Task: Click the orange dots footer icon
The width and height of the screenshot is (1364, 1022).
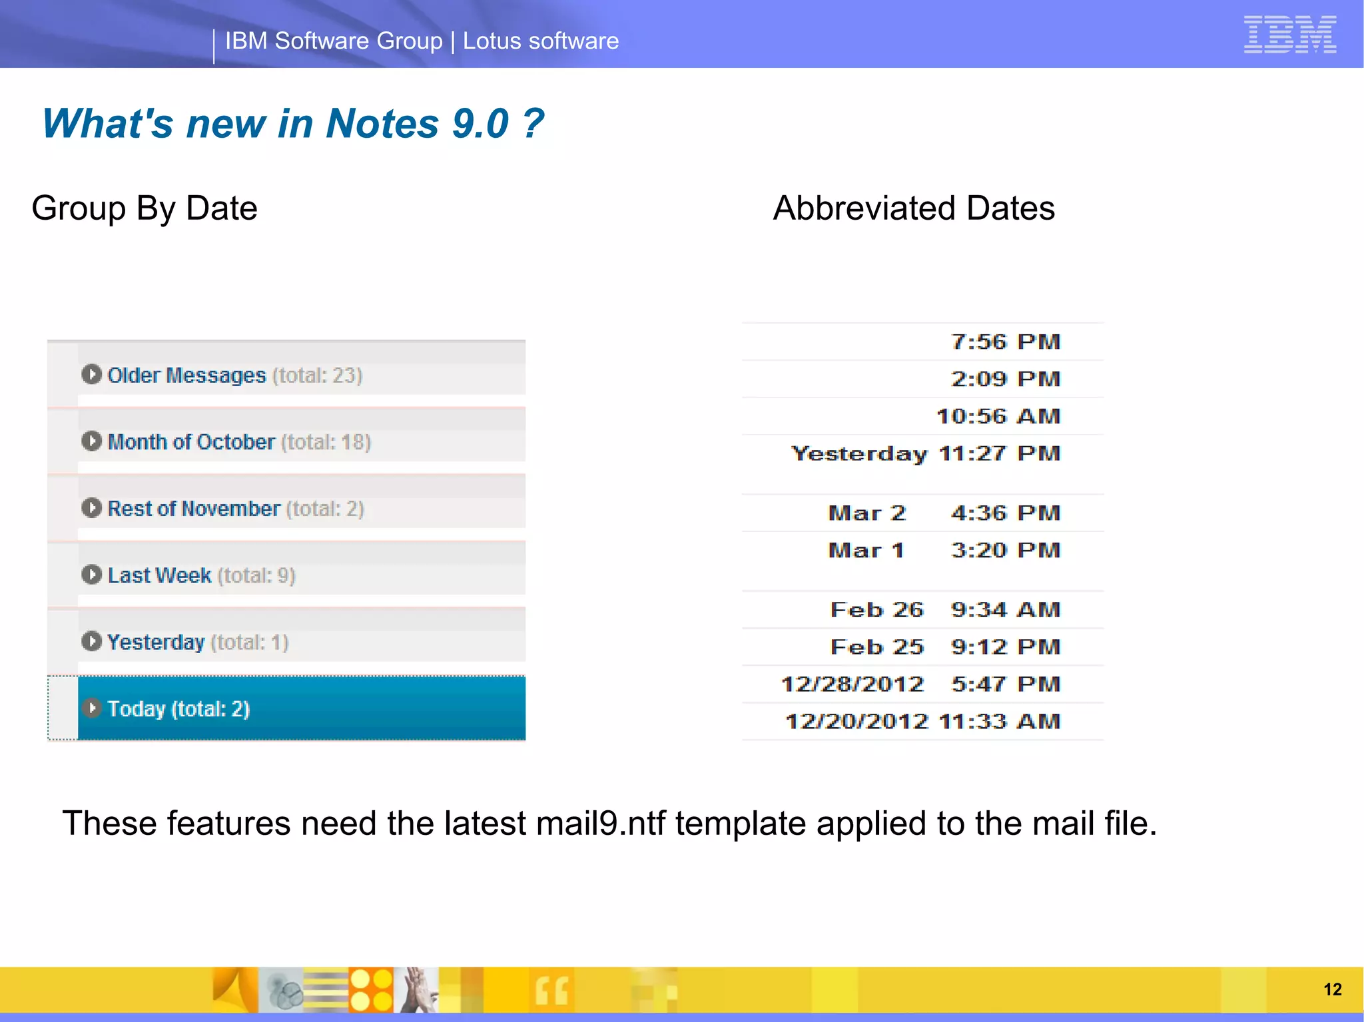Action: pyautogui.click(x=371, y=990)
